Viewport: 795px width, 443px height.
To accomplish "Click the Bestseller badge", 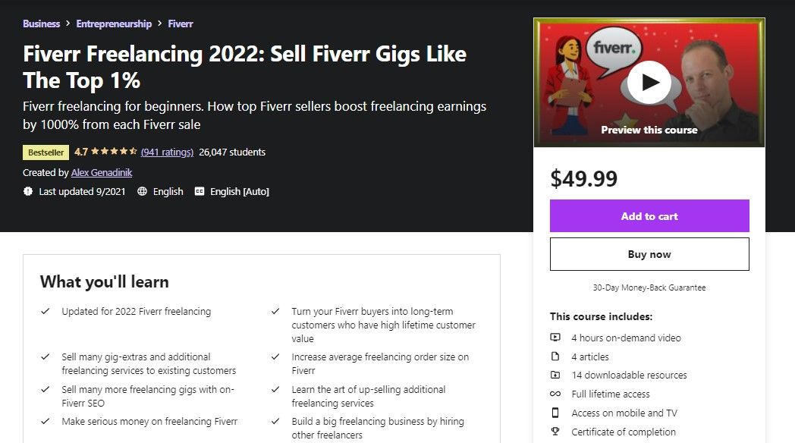I will point(46,152).
